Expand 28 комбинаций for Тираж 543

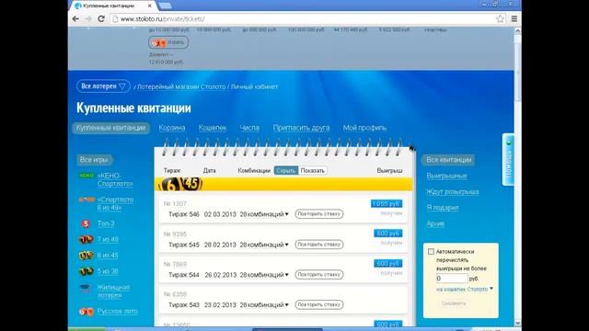point(264,304)
